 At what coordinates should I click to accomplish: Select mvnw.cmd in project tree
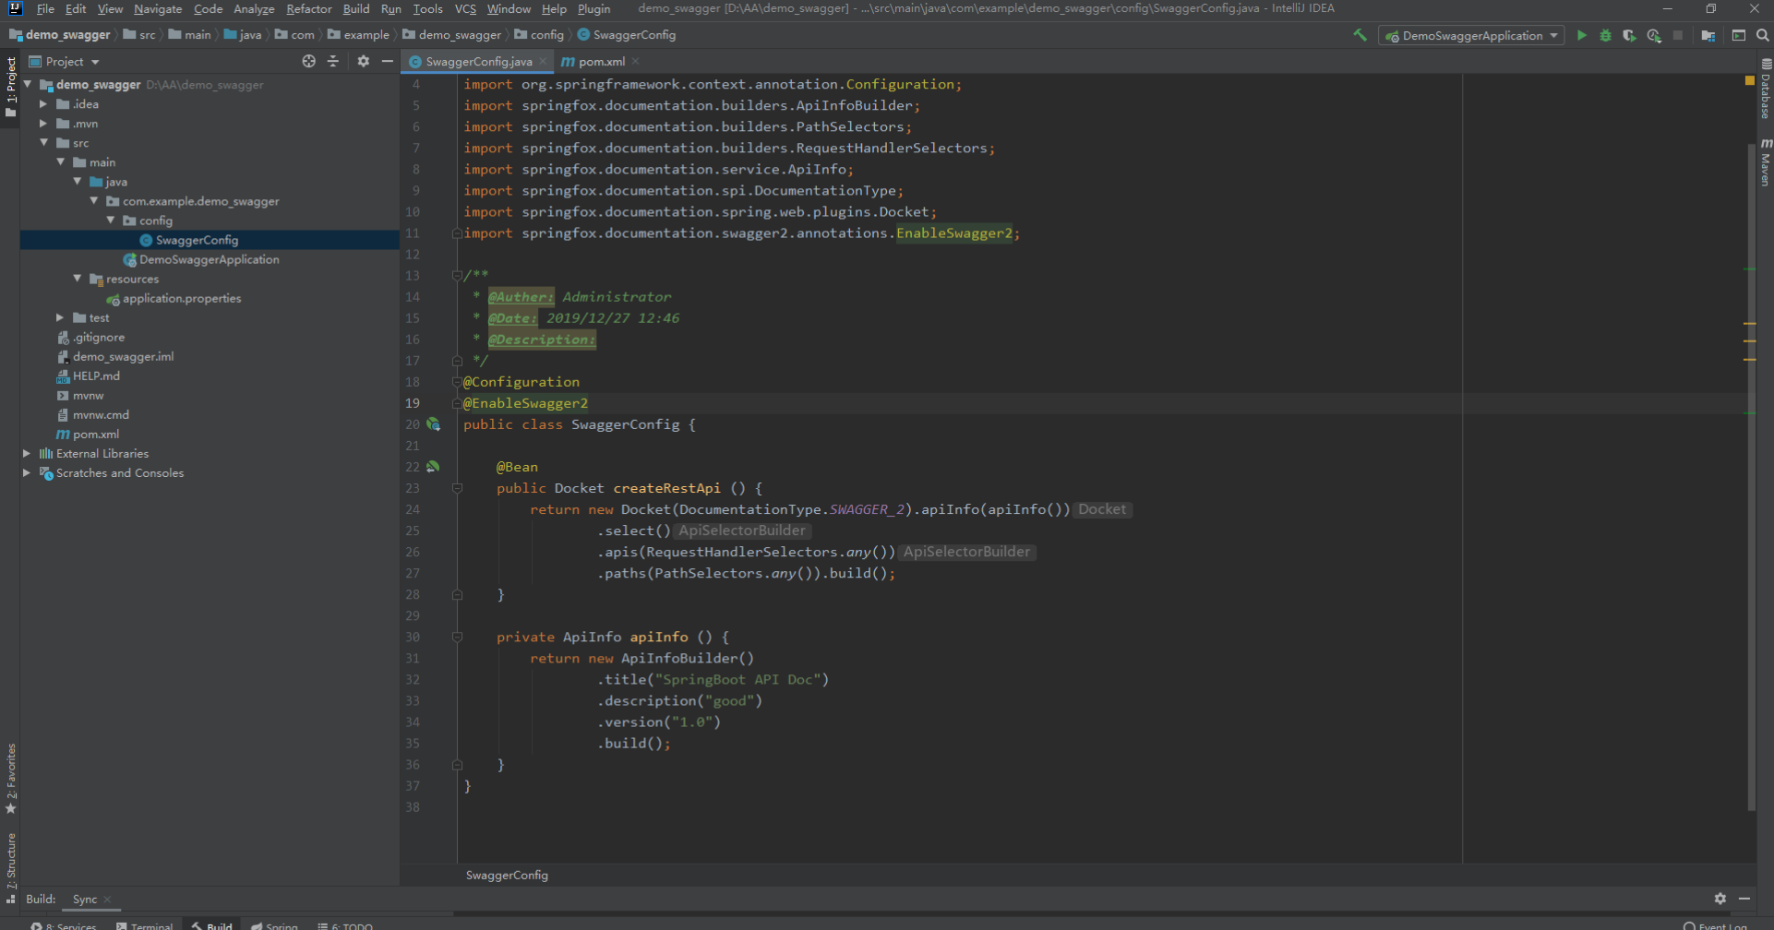[x=101, y=414]
